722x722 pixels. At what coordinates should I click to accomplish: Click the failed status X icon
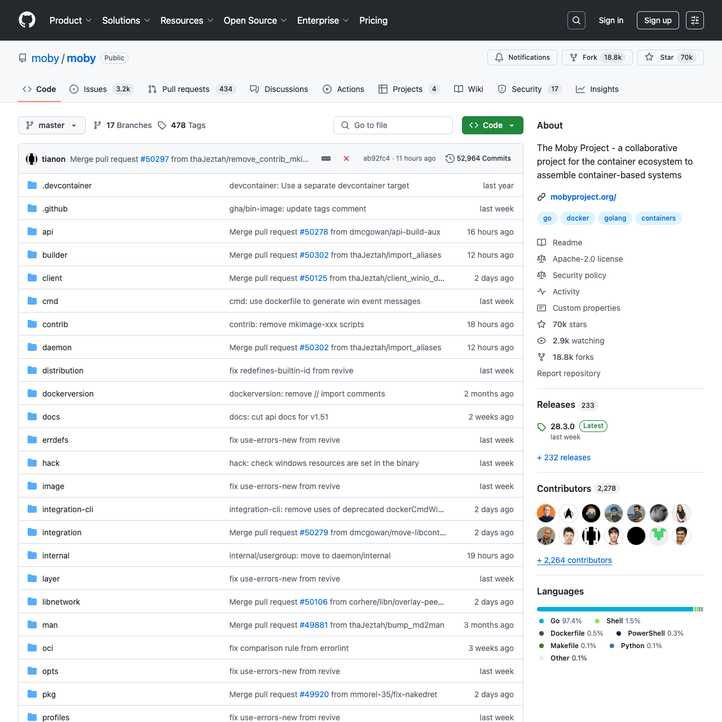coord(346,159)
